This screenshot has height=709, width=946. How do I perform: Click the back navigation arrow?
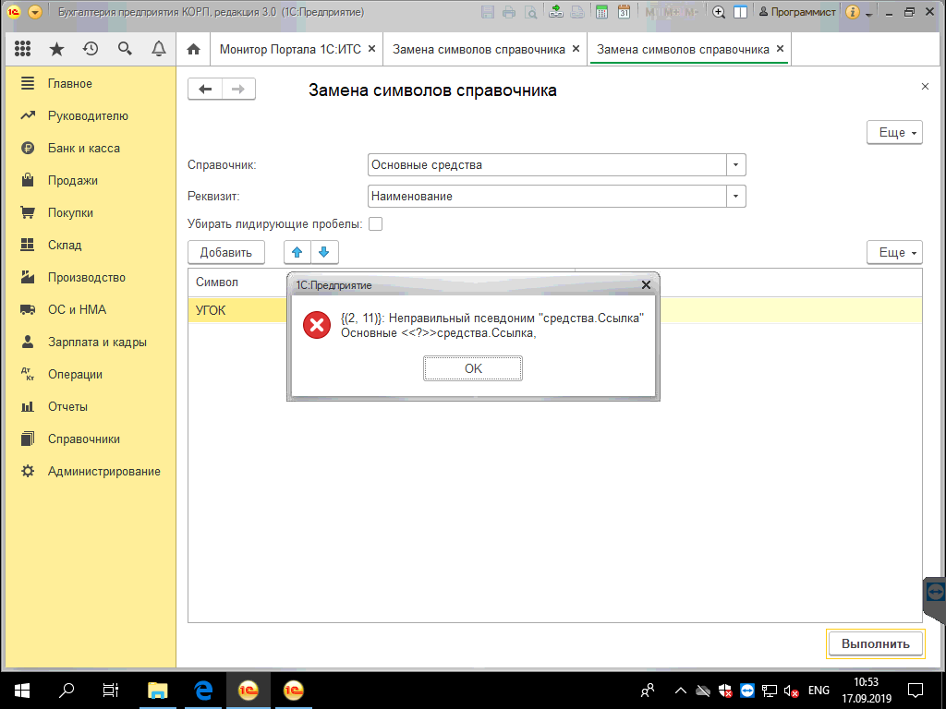click(x=205, y=90)
